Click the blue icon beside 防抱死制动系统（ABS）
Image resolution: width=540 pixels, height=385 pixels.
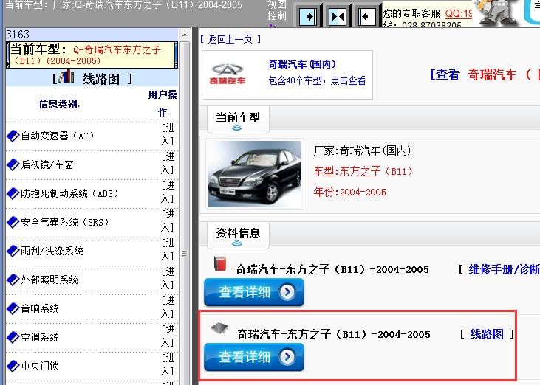13,193
